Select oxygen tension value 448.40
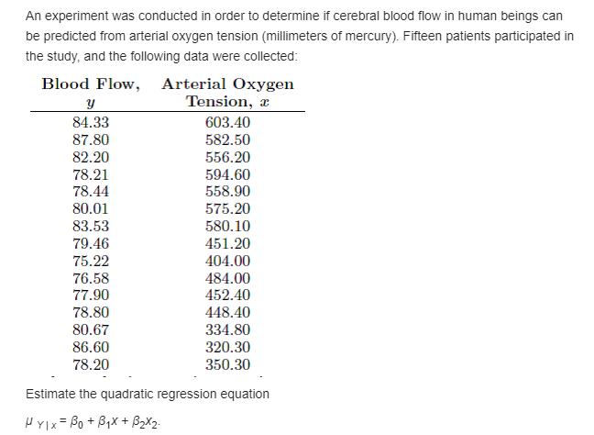 coord(227,313)
